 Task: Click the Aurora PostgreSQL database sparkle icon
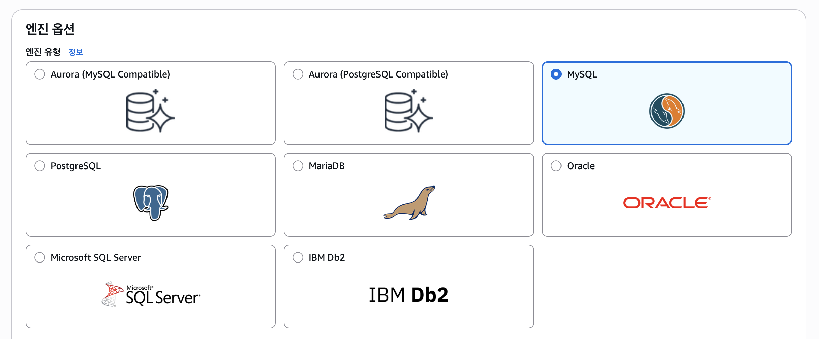click(408, 111)
